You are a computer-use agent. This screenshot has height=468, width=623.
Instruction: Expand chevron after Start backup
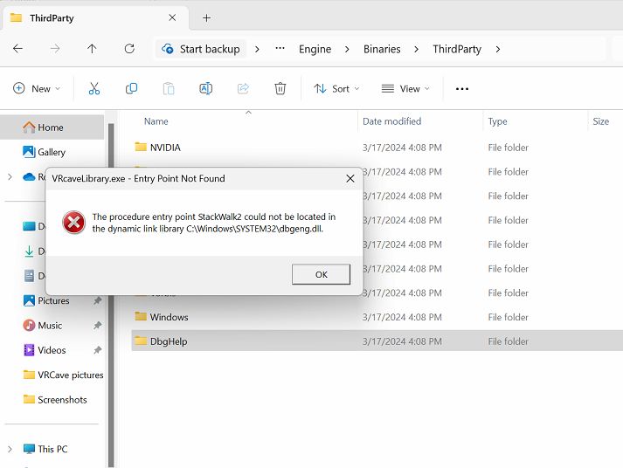257,49
